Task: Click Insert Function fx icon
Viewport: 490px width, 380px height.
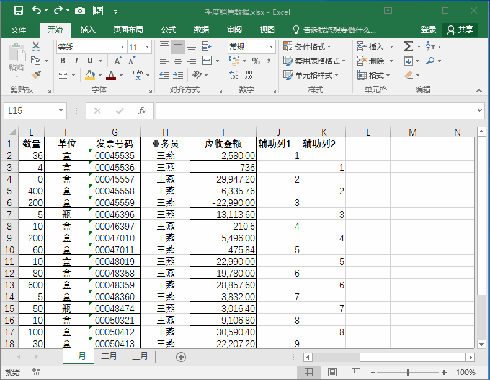Action: (142, 111)
